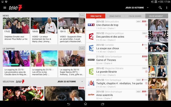
Task: Tap the télé7 logo in header
Action: [x=15, y=8]
